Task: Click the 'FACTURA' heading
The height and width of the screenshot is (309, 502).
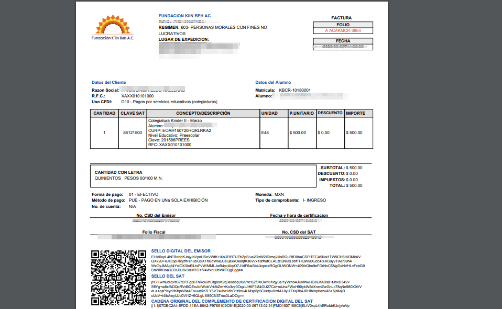Action: 341,18
